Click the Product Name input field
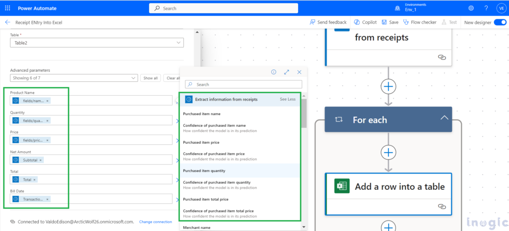 tap(91, 101)
